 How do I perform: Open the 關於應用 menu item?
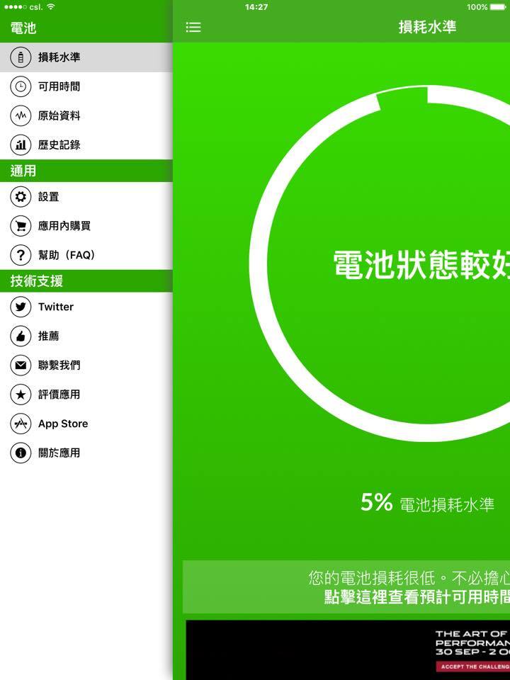[x=59, y=453]
